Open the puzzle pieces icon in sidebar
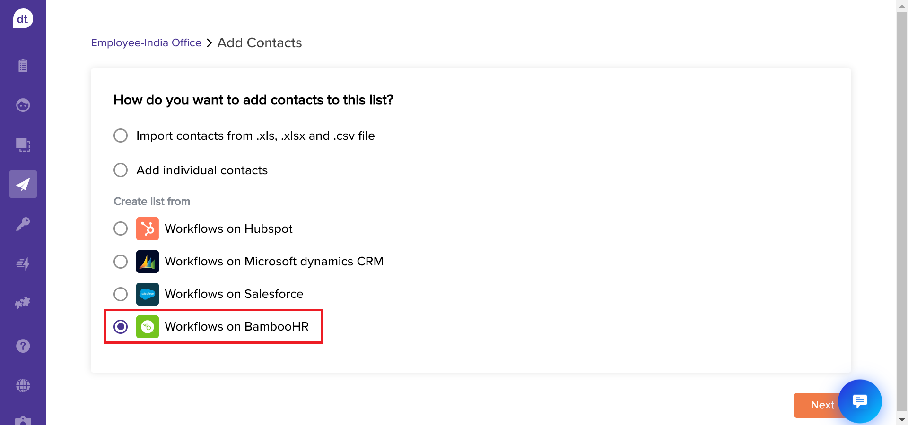908x425 pixels. (23, 303)
